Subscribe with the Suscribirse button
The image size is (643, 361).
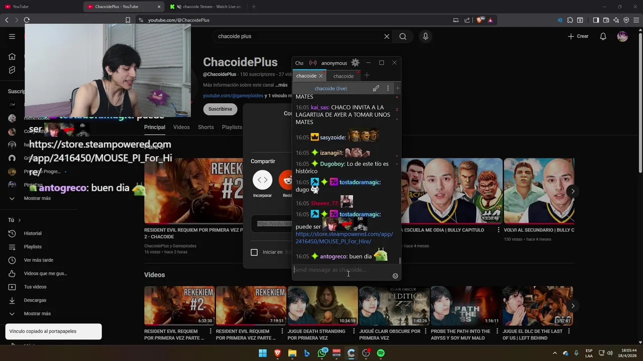[220, 109]
